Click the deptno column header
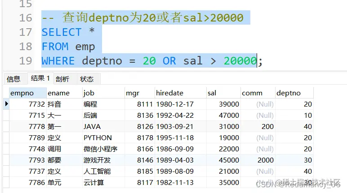Viewport: 347px width, 193px height. pyautogui.click(x=294, y=93)
